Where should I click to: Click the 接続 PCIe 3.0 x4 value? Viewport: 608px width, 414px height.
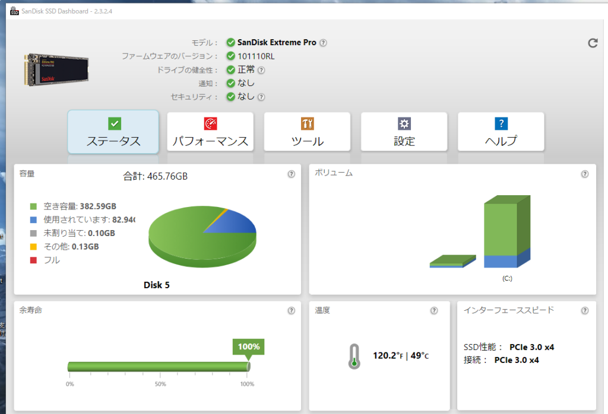pos(517,360)
